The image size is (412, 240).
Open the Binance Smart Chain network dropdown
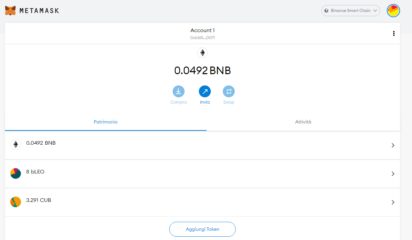351,11
